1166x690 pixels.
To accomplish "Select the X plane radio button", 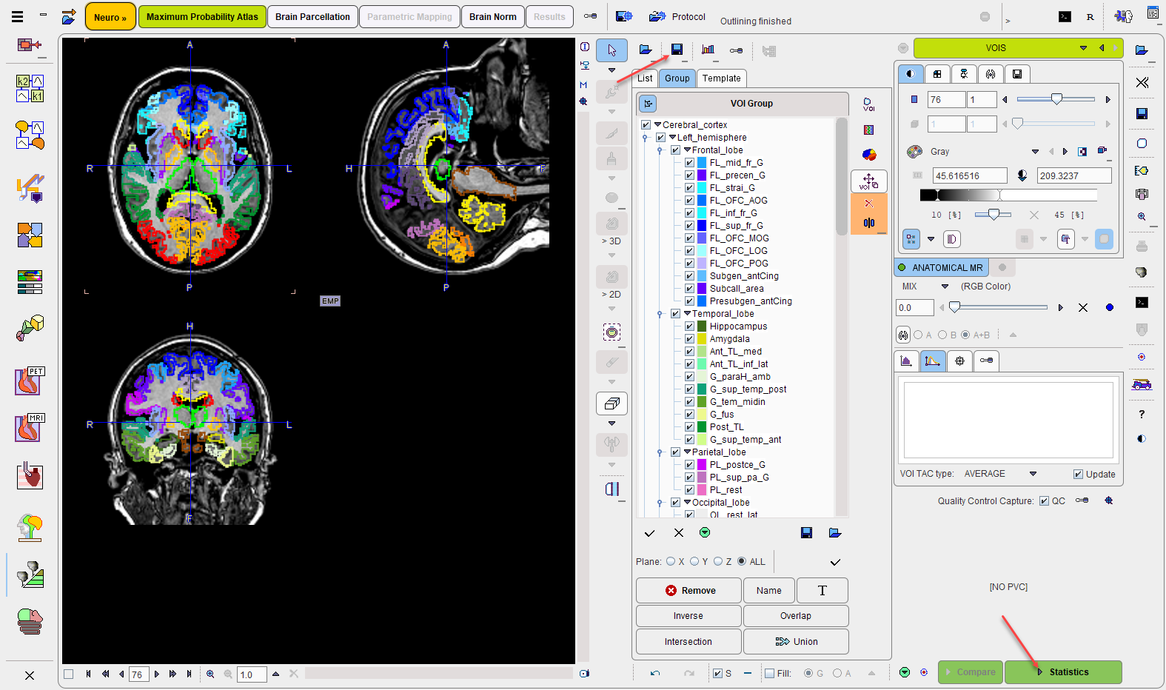I will click(x=671, y=562).
